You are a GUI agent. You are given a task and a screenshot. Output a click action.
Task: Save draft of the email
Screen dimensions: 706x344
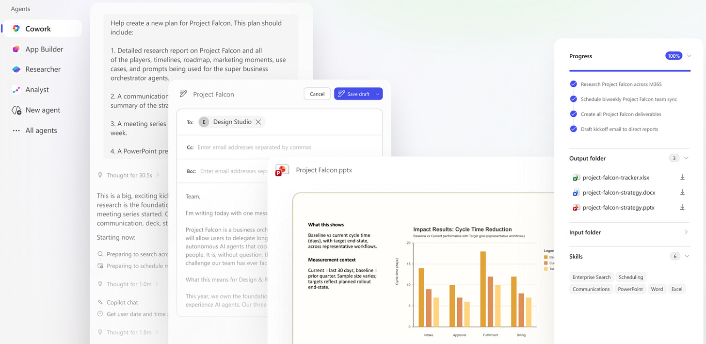tap(353, 94)
